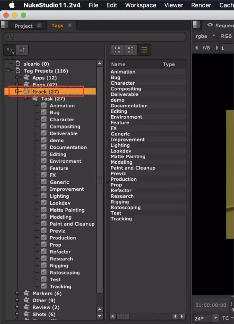Image resolution: width=234 pixels, height=324 pixels.
Task: Select Lookdev in the right-hand list
Action: click(x=121, y=151)
